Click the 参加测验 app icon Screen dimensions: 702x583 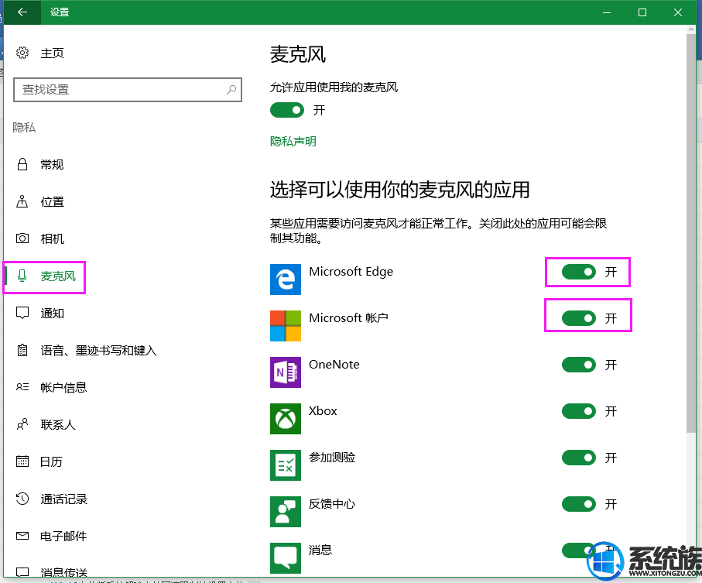point(286,465)
